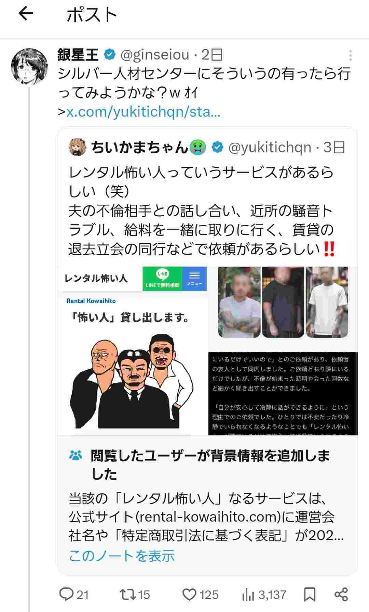This screenshot has width=369, height=612.
Task: Tap the share icon
Action: (341, 595)
